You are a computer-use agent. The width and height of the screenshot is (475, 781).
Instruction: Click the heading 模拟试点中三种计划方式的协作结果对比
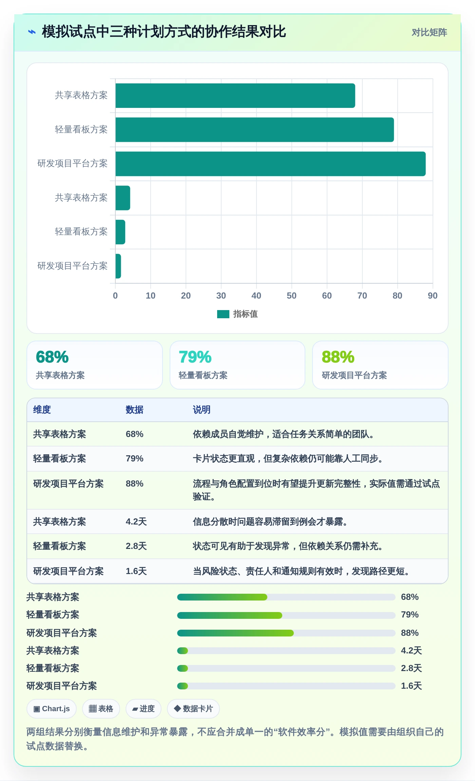pos(164,32)
